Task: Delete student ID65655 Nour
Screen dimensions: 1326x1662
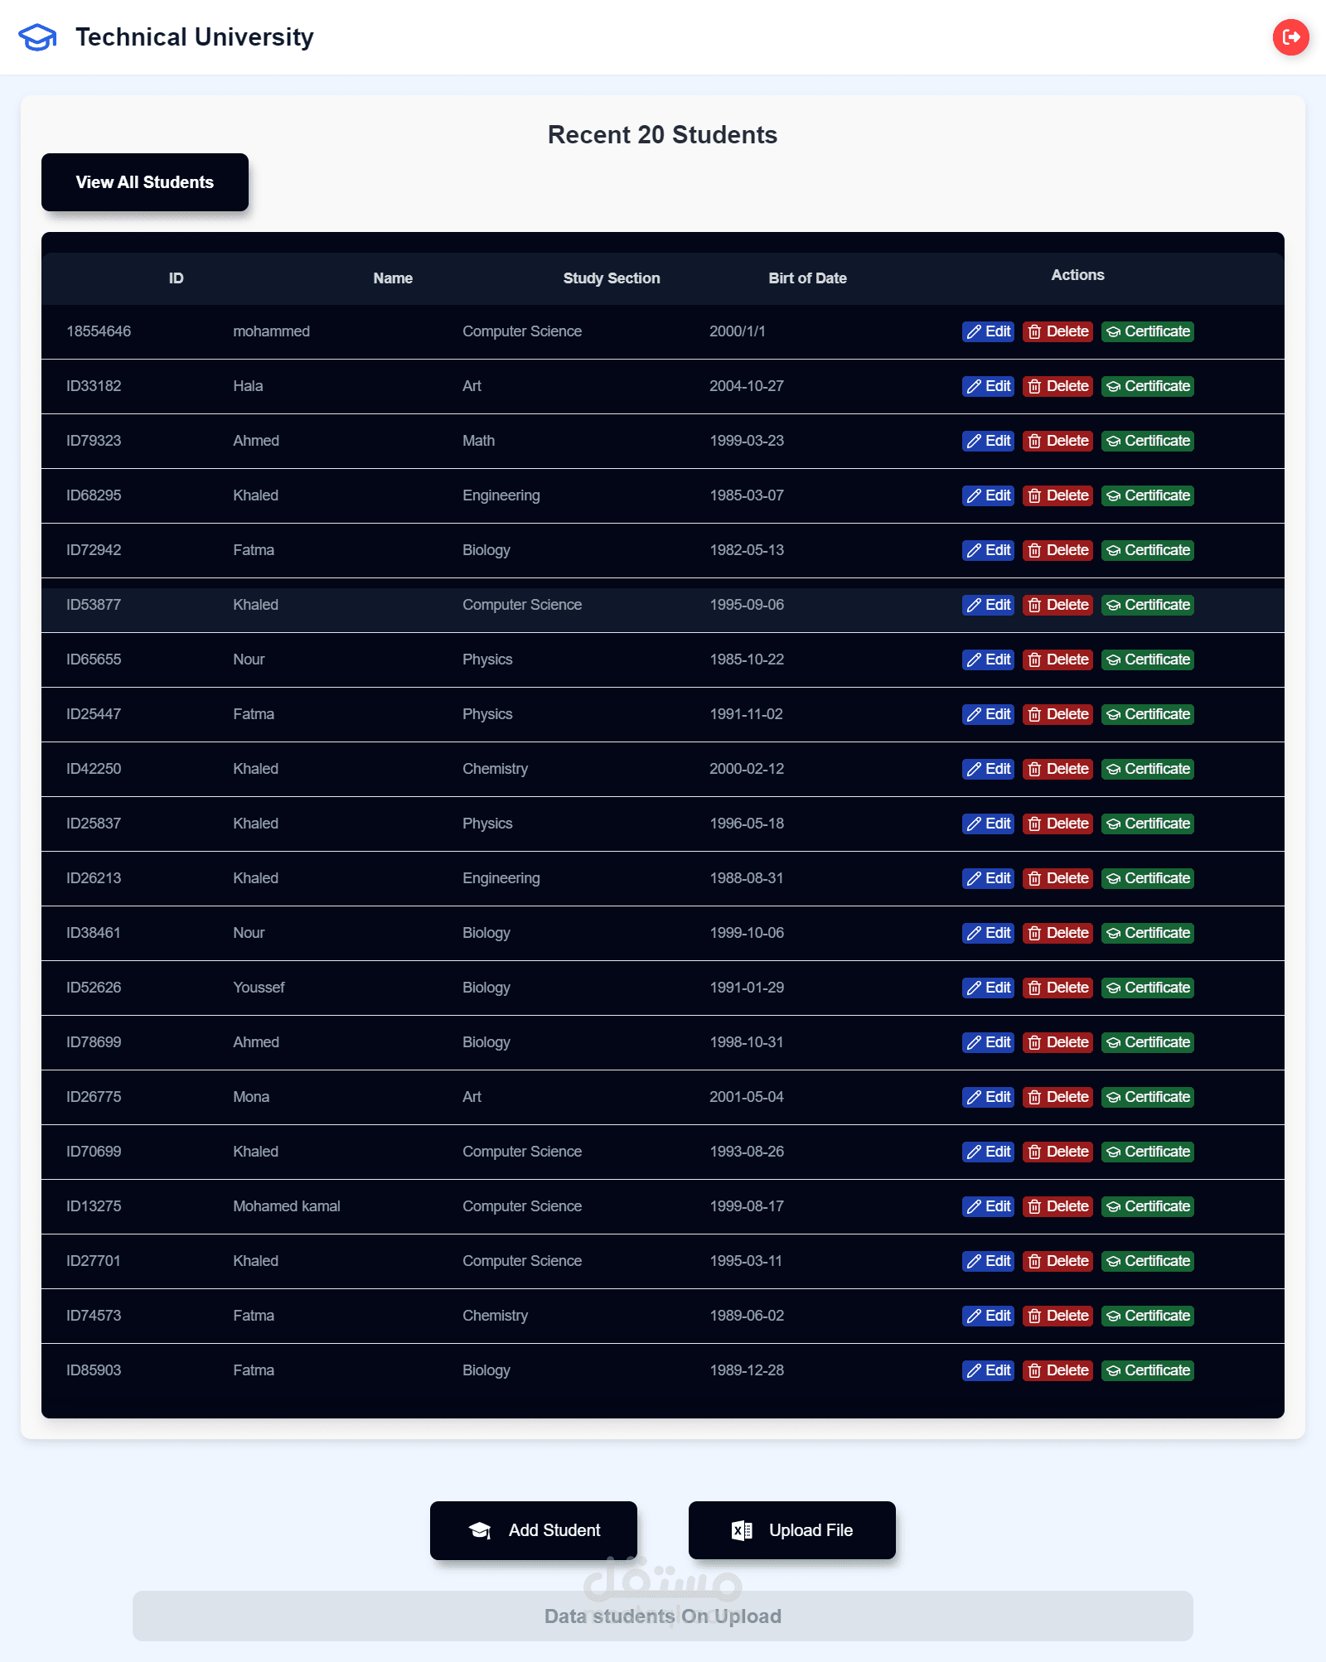Action: click(x=1057, y=660)
